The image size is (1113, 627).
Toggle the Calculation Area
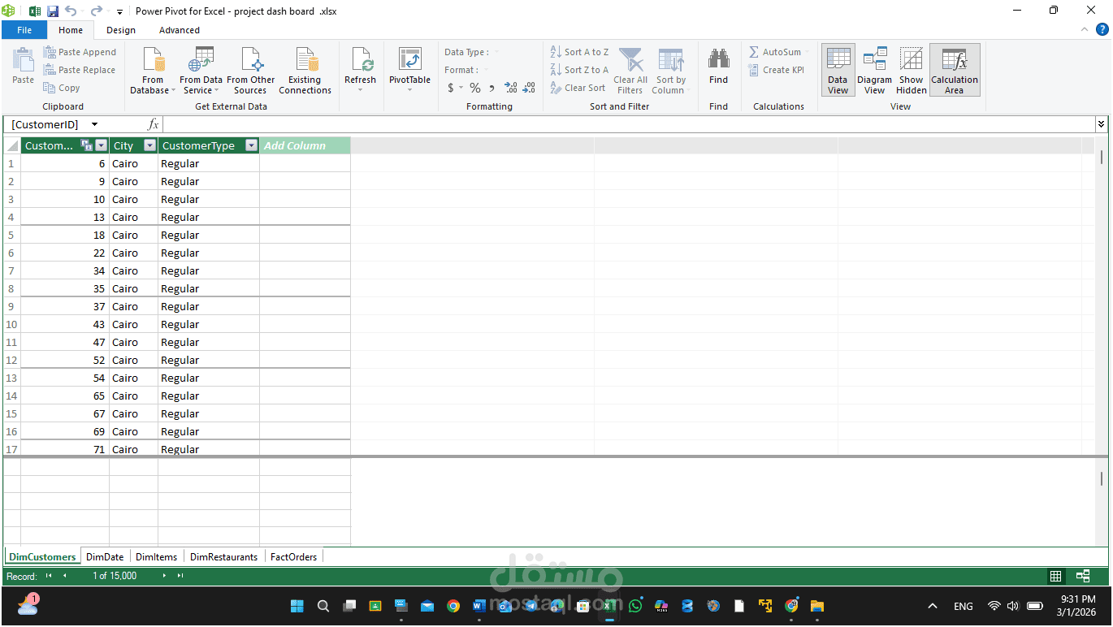click(x=955, y=71)
